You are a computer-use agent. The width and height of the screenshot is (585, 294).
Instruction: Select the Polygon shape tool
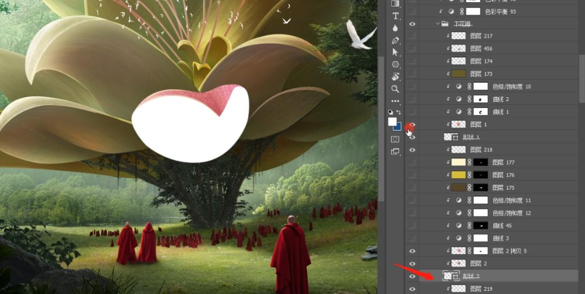395,64
